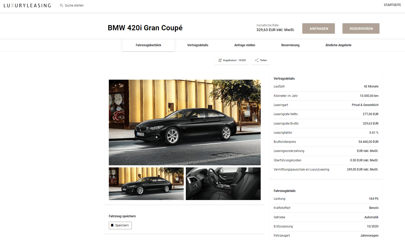405x240 pixels.
Task: Go to STARTSEITE in the header
Action: point(392,5)
